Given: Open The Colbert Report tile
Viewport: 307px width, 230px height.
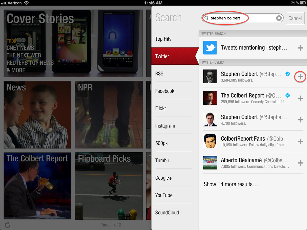Looking at the screenshot, I should tap(37, 186).
